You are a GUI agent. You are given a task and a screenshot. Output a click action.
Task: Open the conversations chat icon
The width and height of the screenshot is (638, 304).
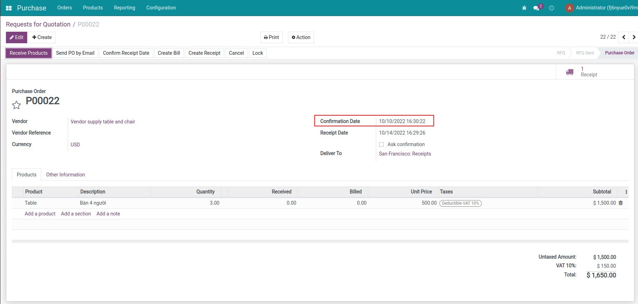(x=536, y=8)
